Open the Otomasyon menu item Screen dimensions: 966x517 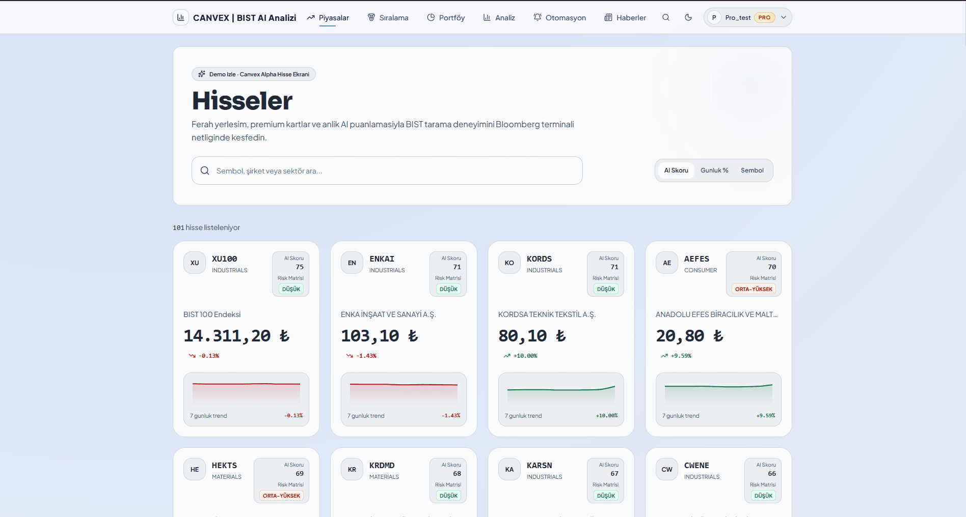[560, 18]
